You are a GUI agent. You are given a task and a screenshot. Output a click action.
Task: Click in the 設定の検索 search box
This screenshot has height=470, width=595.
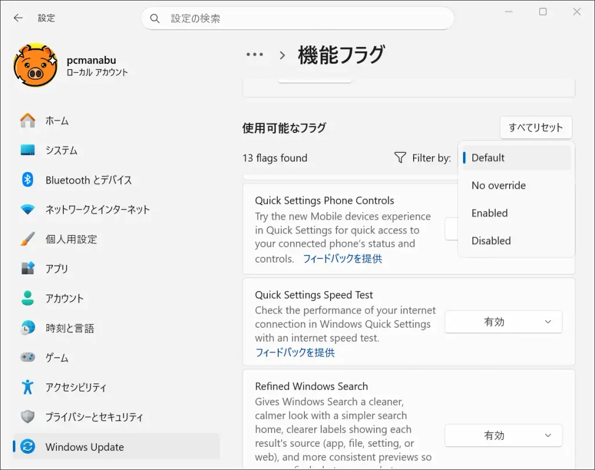[297, 18]
